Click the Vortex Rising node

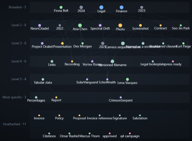click(x=92, y=61)
